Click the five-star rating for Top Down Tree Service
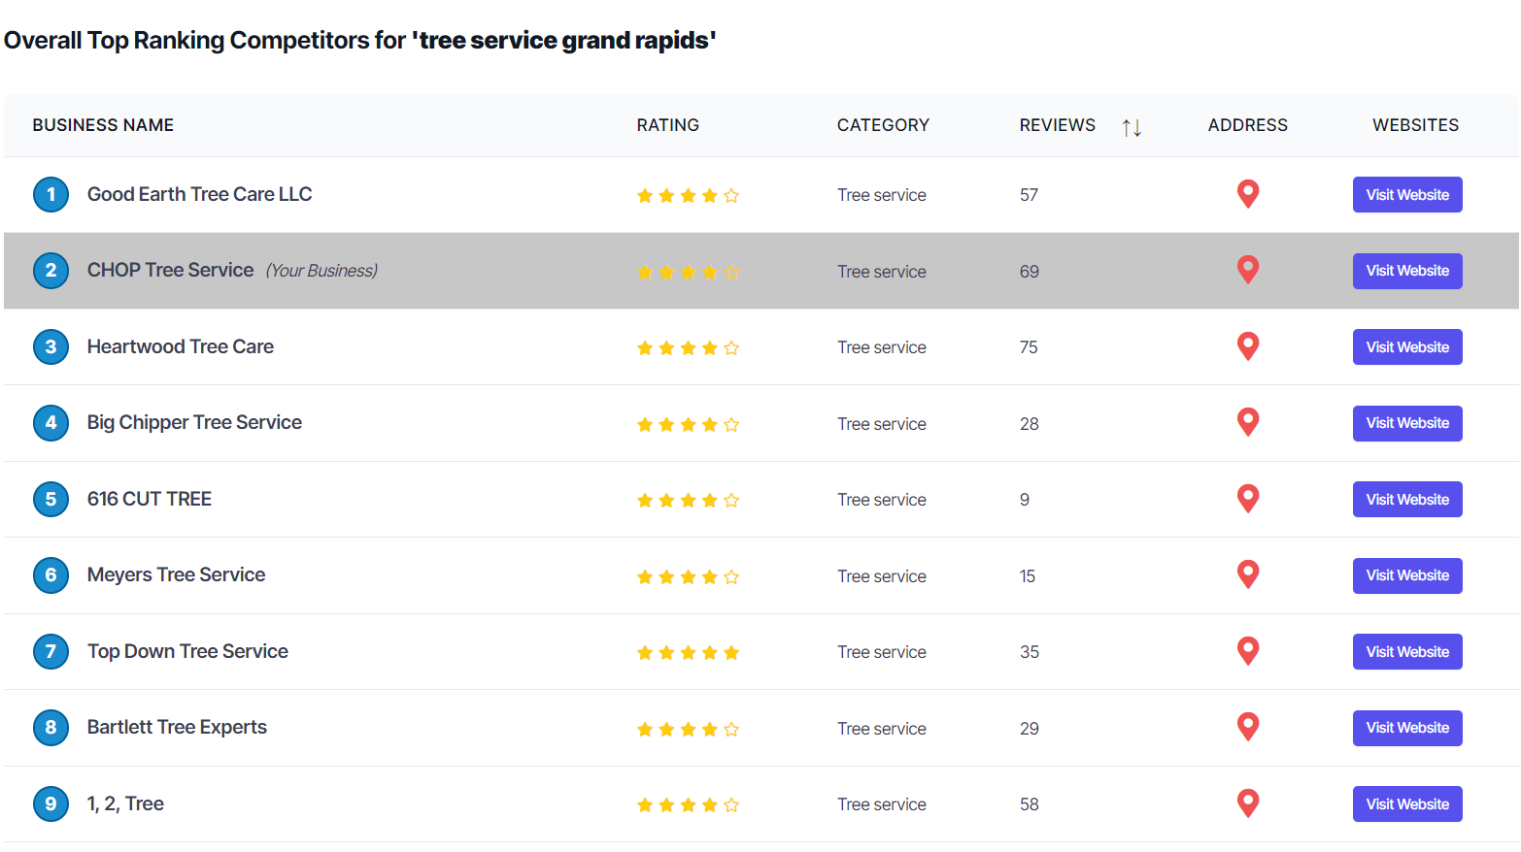 tap(688, 651)
